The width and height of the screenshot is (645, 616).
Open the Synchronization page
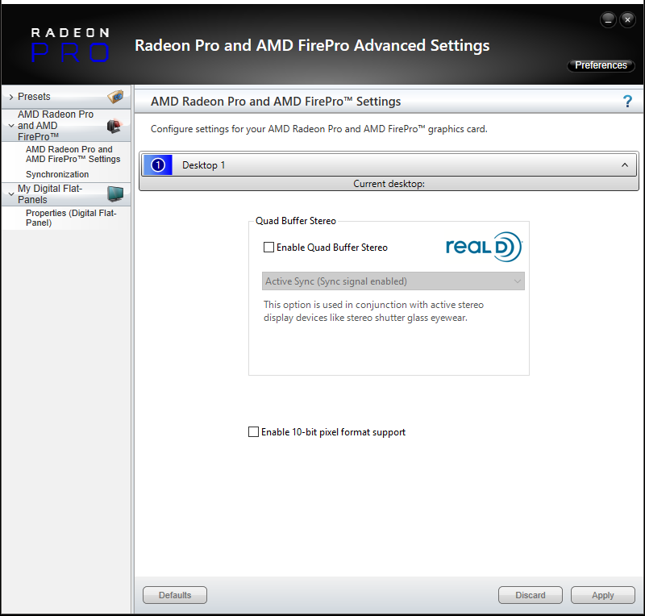pyautogui.click(x=57, y=174)
